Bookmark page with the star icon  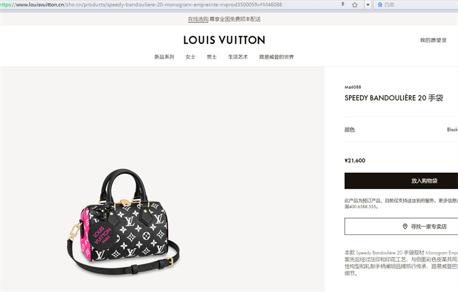click(355, 5)
